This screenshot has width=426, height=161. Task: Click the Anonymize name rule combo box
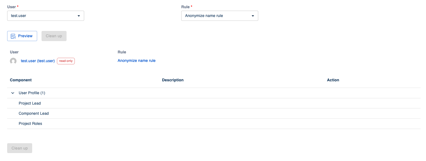pyautogui.click(x=215, y=16)
